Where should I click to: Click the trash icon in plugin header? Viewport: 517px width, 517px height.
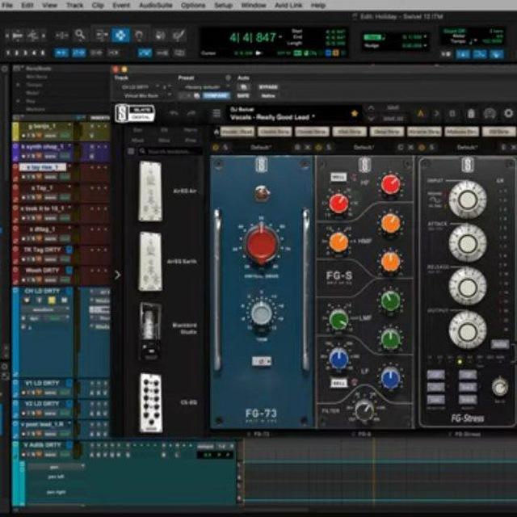(x=471, y=113)
